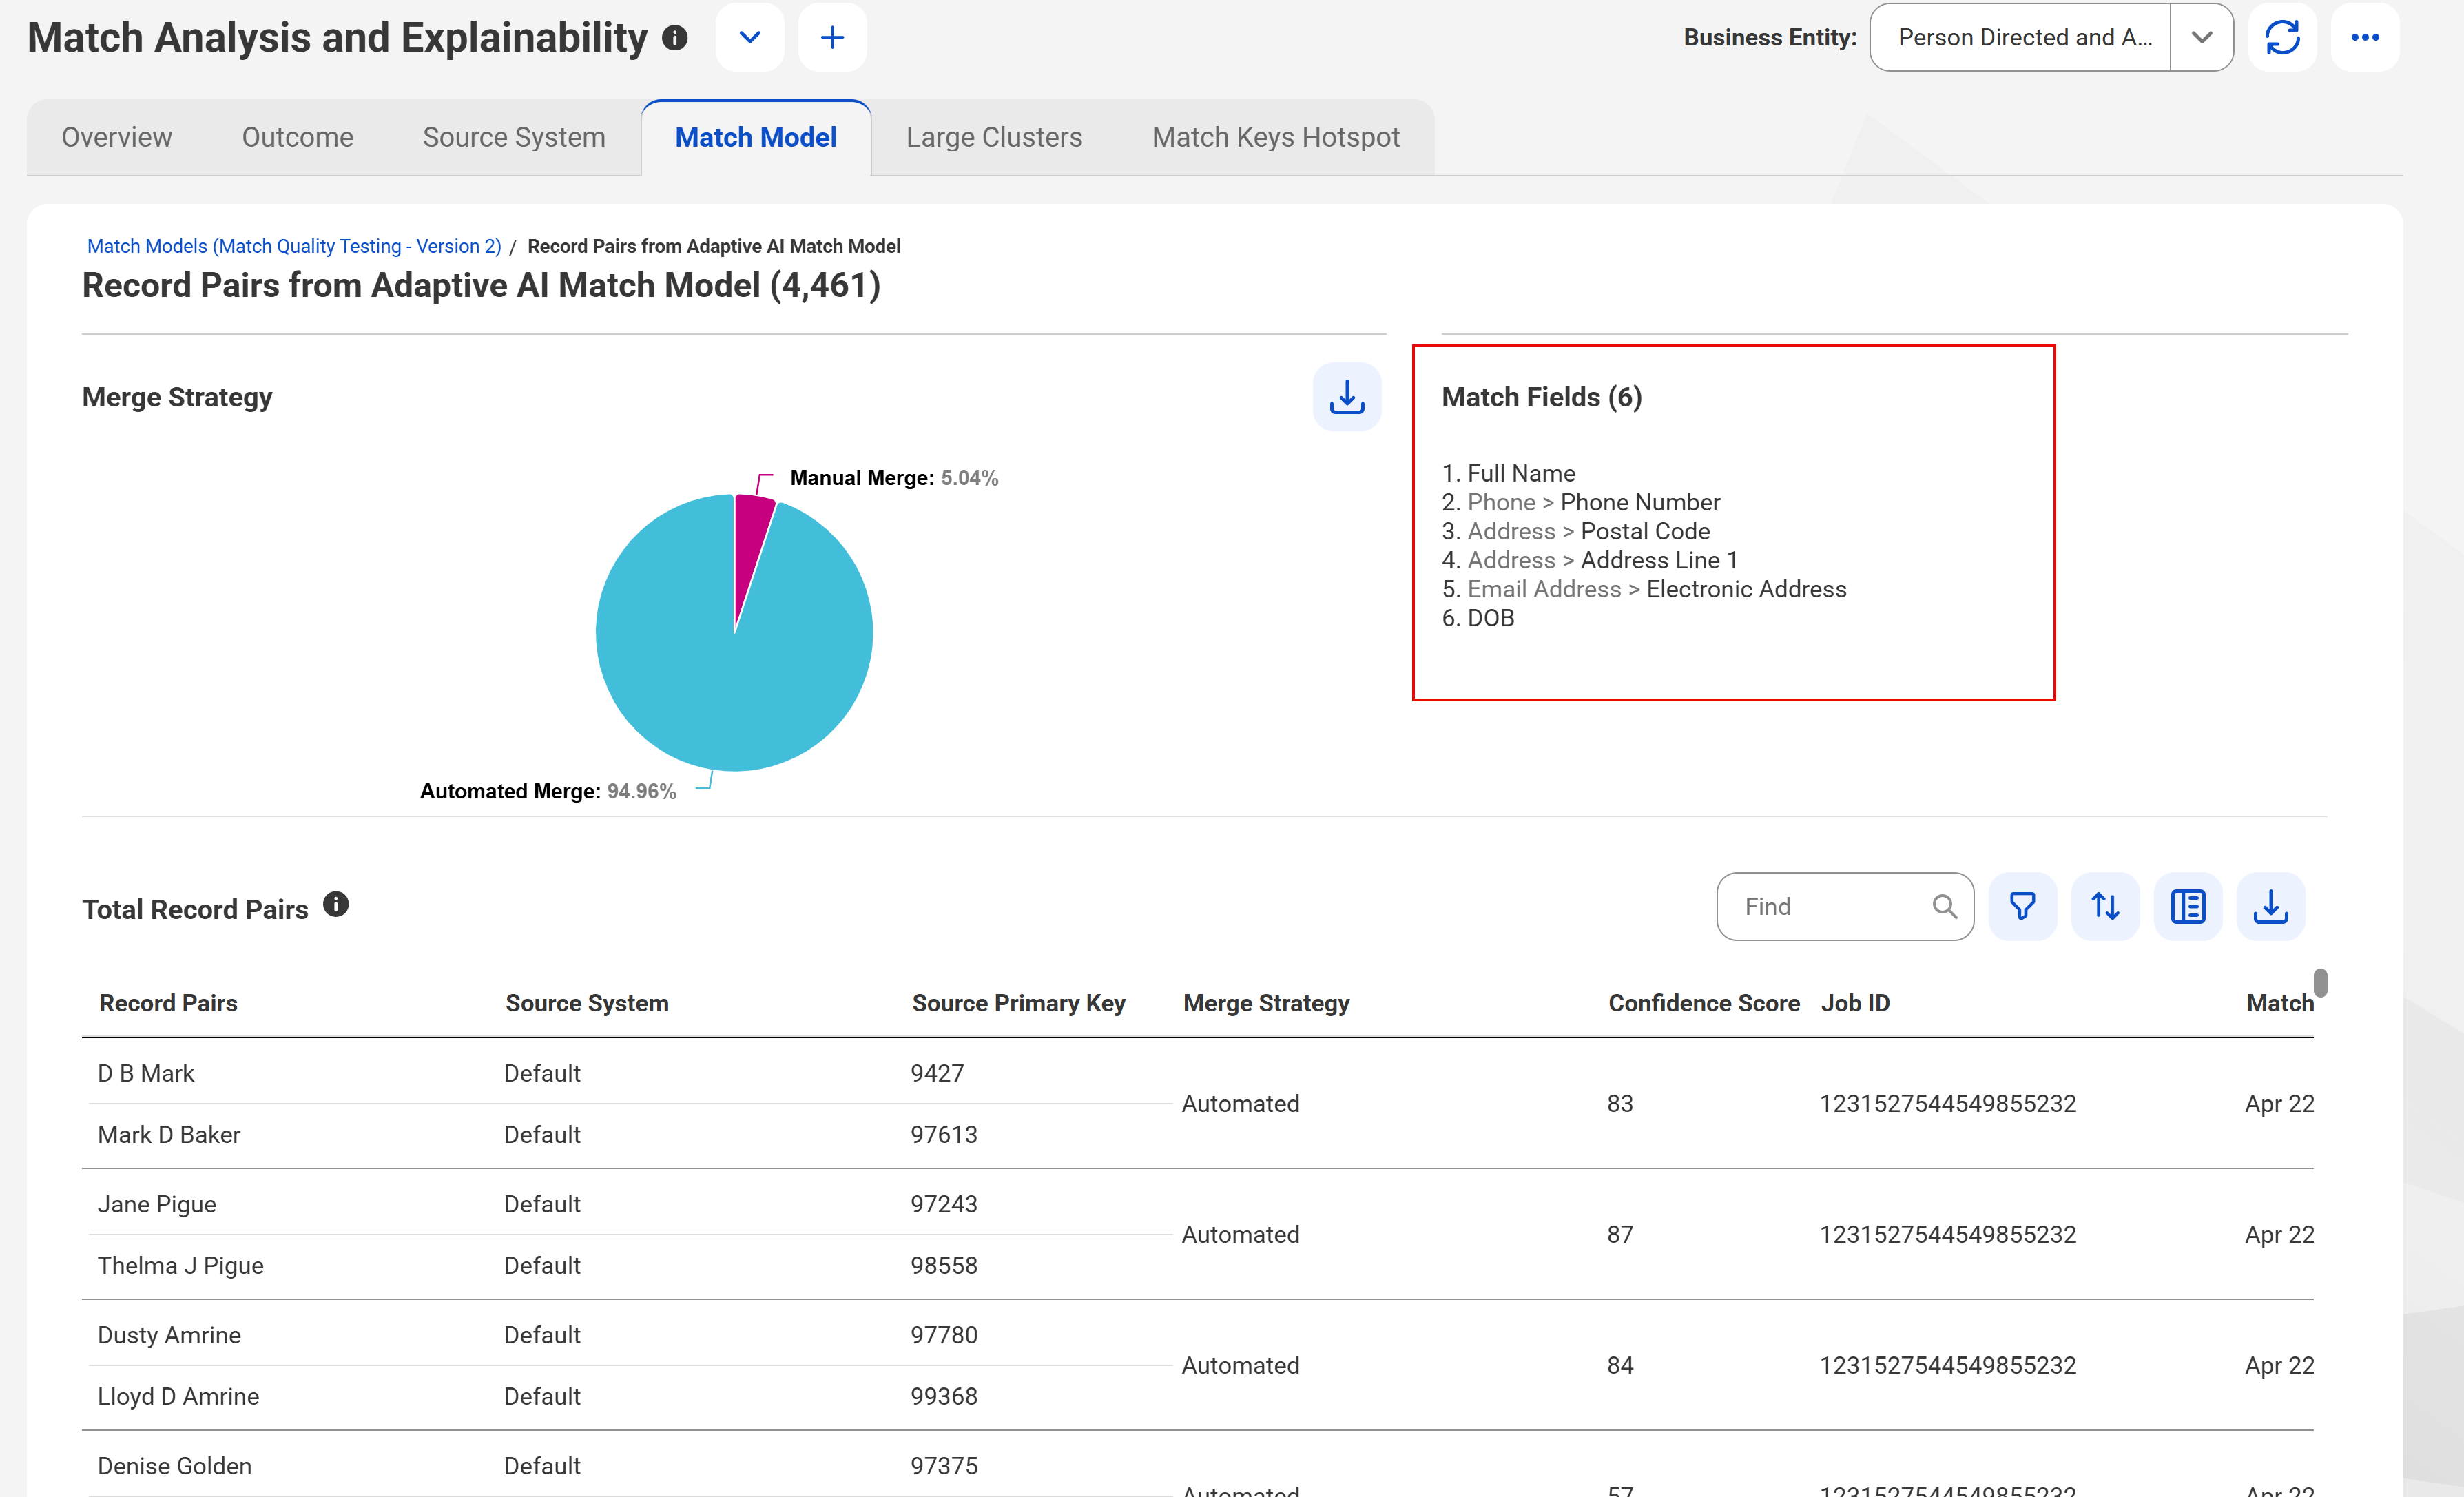Image resolution: width=2464 pixels, height=1497 pixels.
Task: Click confidence score 87
Action: click(1619, 1235)
